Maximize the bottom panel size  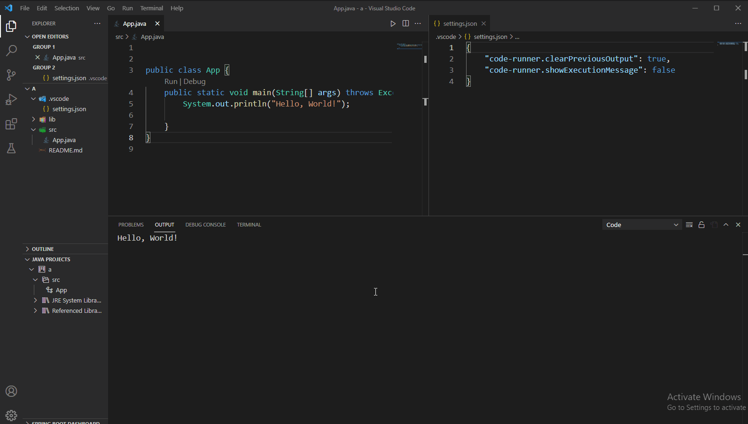pos(726,225)
